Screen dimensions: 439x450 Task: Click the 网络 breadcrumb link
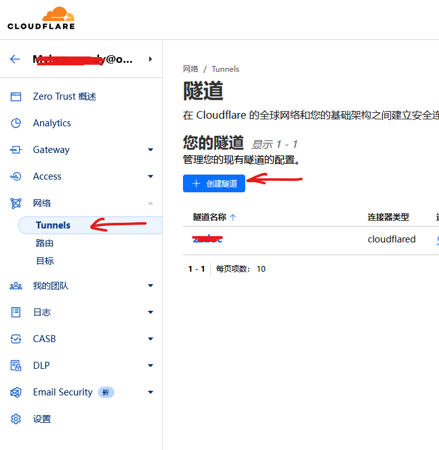(191, 69)
